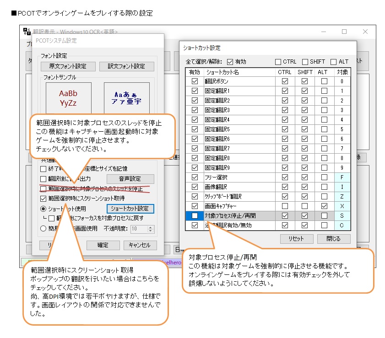Toggle CTRL checkbox for 固定翻訳9 row
Screen dimensions: 385x338
click(x=285, y=167)
